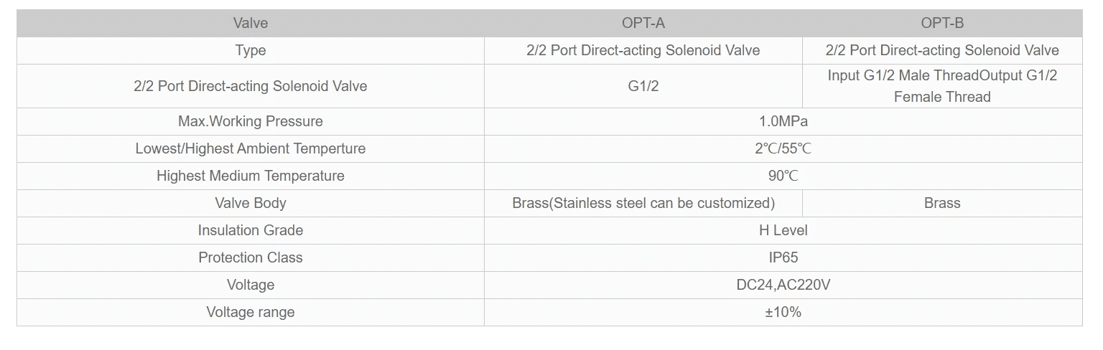The height and width of the screenshot is (350, 1103).
Task: Click Brass(Stainless steel can be customized) cell
Action: [x=643, y=203]
